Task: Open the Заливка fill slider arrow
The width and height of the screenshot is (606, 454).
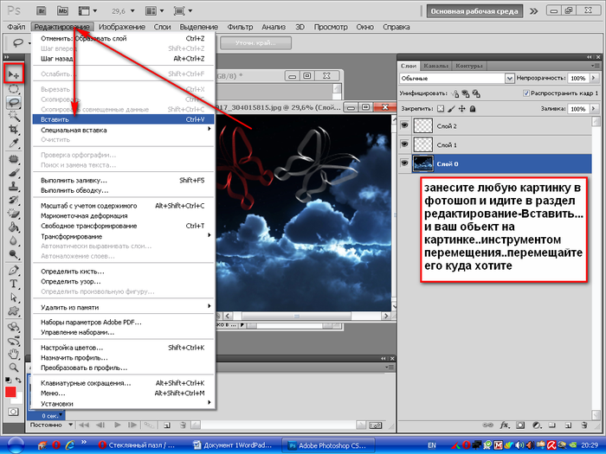Action: pos(594,109)
